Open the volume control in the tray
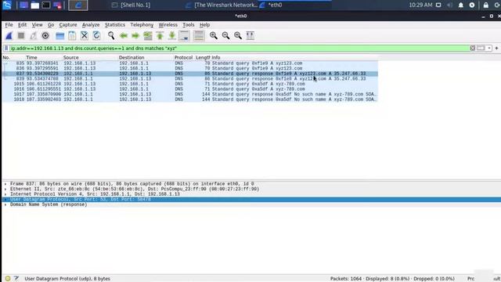Image resolution: width=501 pixels, height=282 pixels. pyautogui.click(x=449, y=5)
